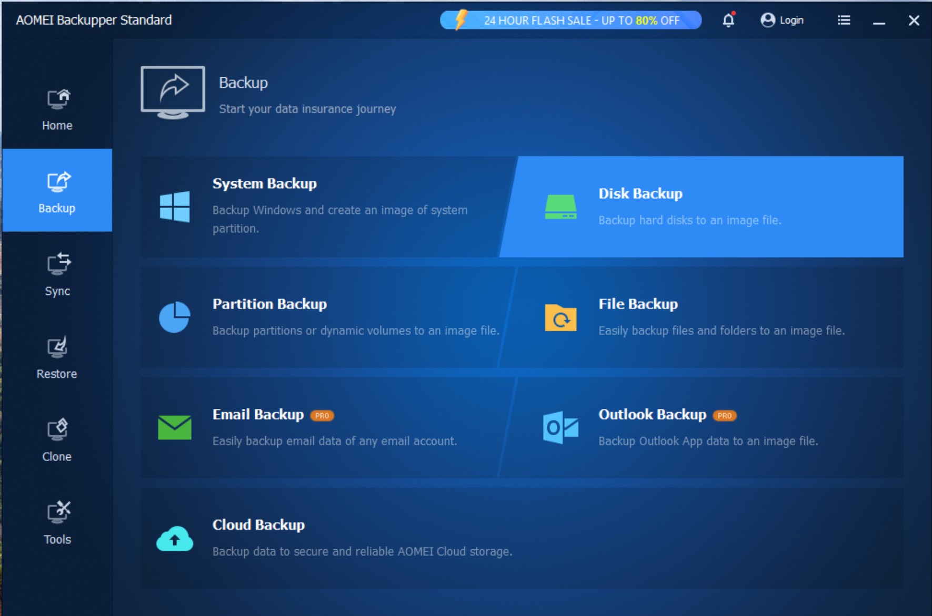The height and width of the screenshot is (616, 932).
Task: Go to the Restore sidebar icon
Action: (x=57, y=347)
